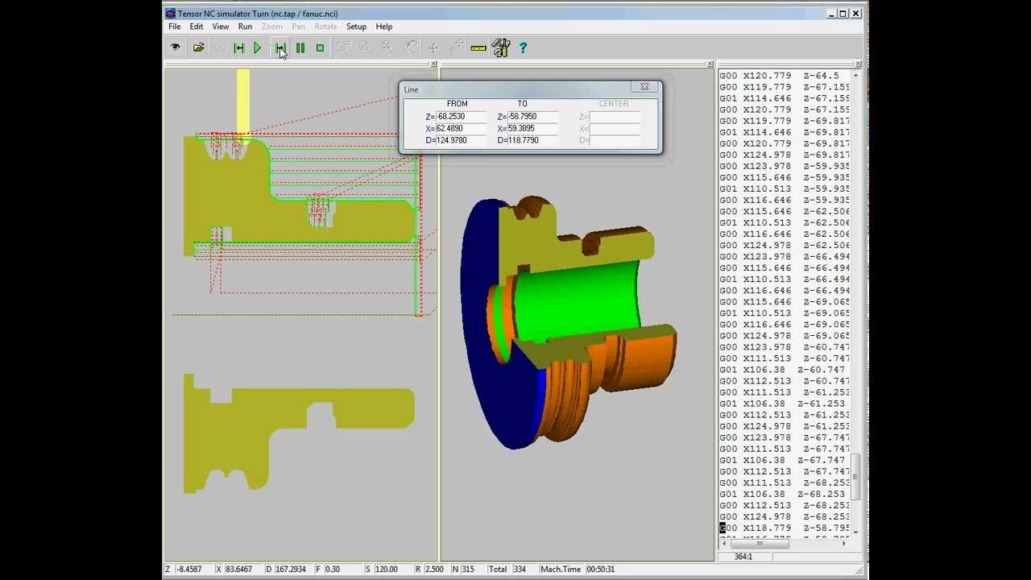Stop the simulation
Screen dimensions: 1031x580
coord(320,48)
